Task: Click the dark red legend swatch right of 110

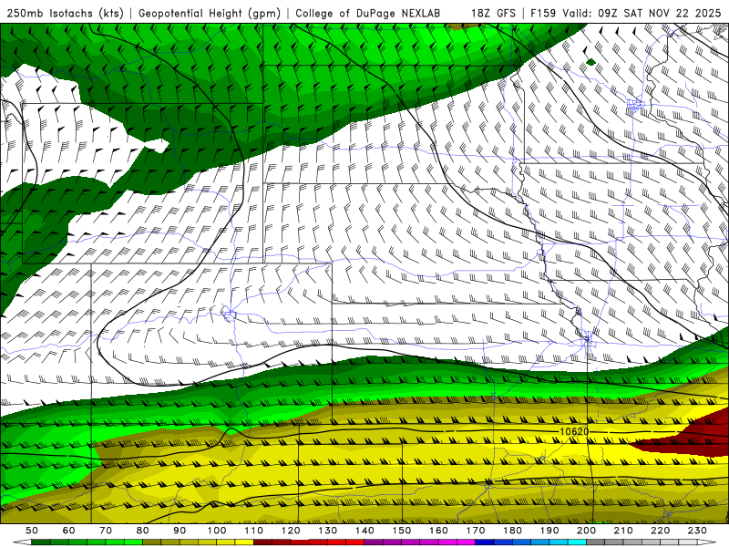Action: pyautogui.click(x=263, y=542)
